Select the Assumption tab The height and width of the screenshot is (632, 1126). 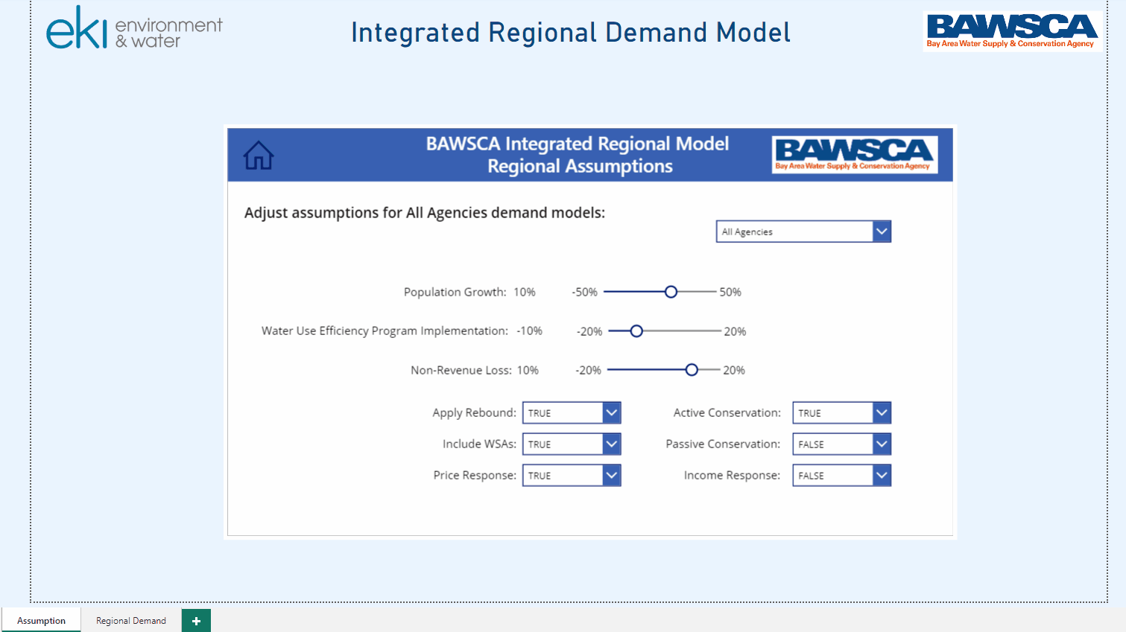point(41,621)
